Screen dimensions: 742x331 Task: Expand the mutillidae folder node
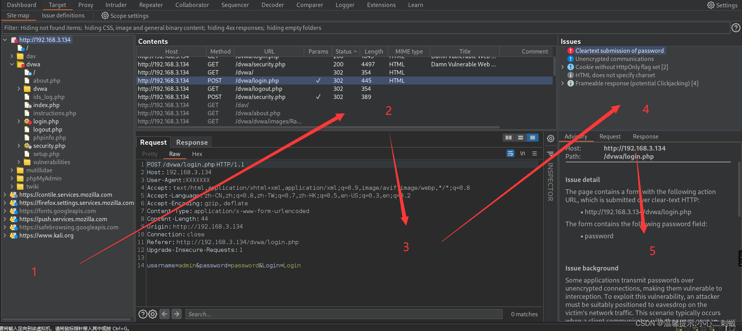point(12,170)
